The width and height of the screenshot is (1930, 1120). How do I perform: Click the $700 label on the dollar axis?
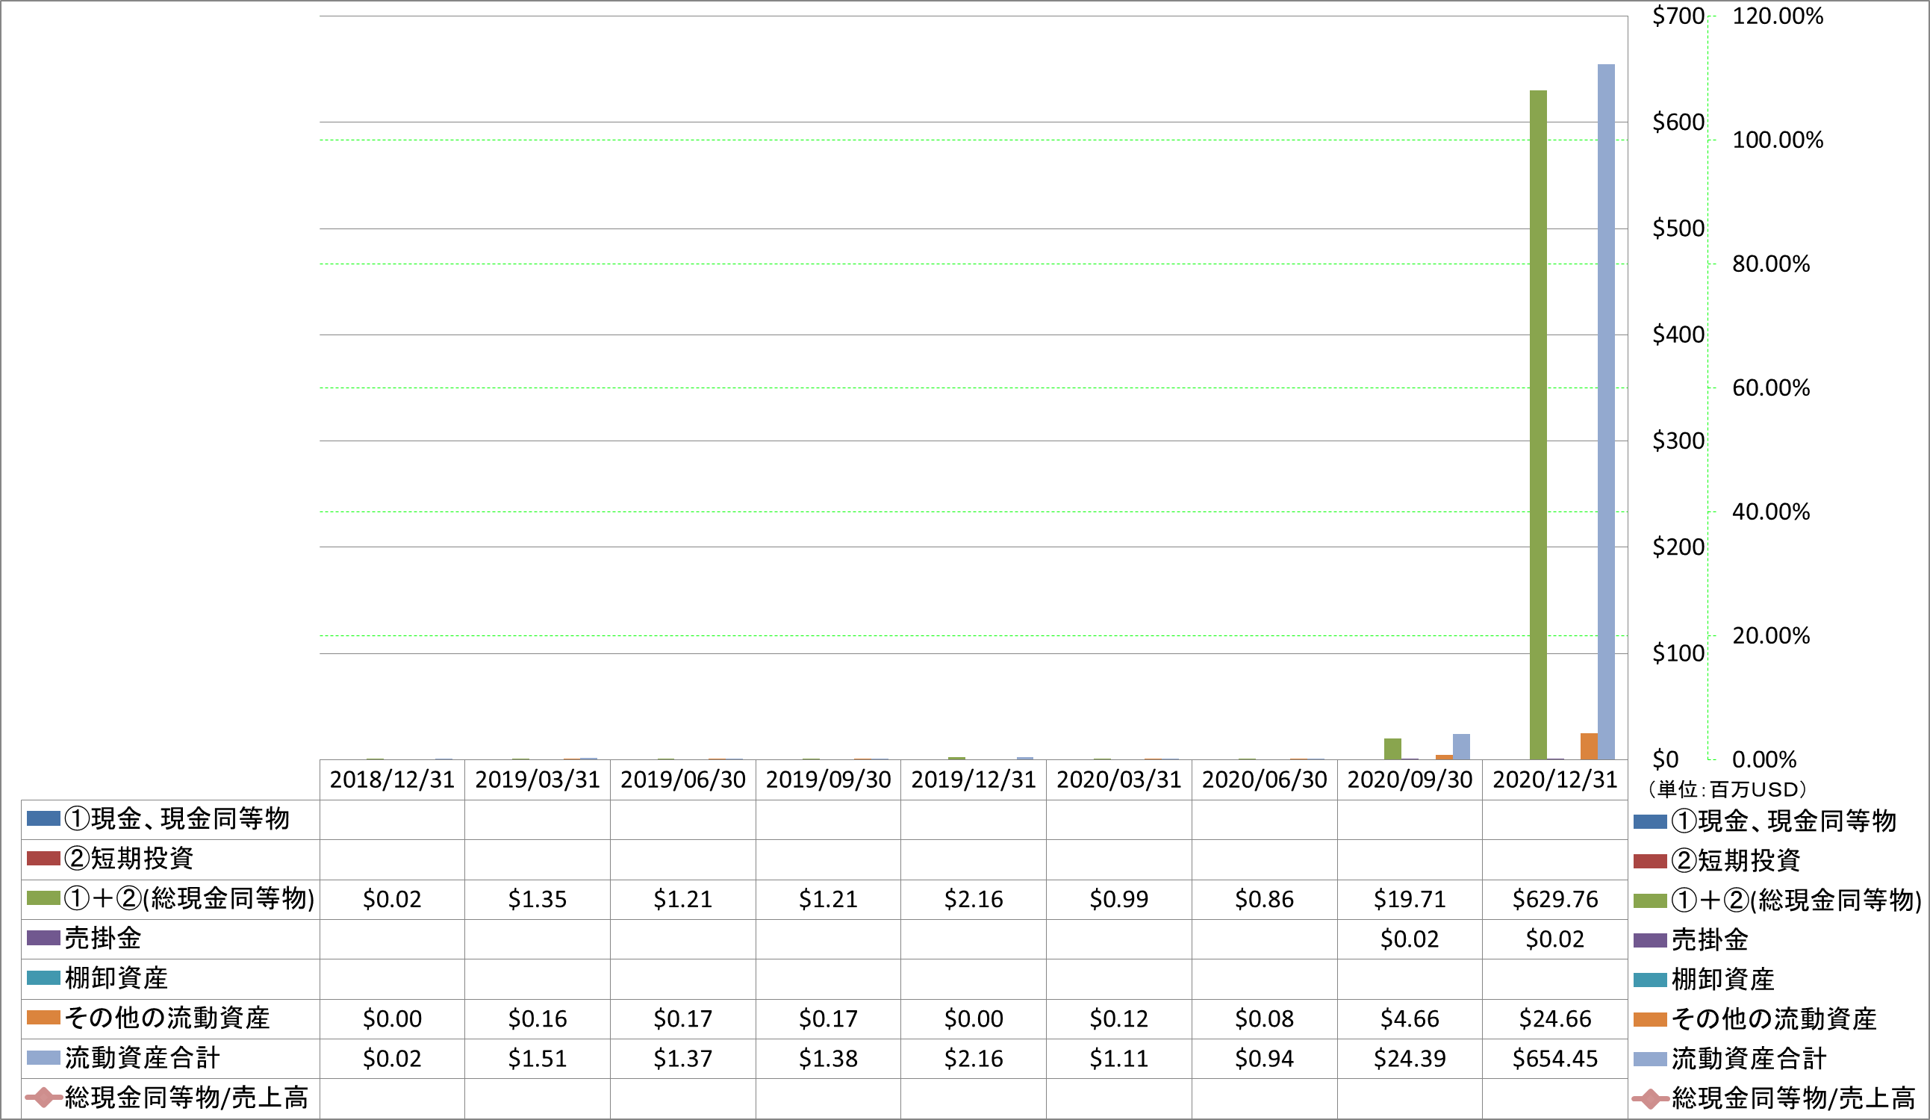pyautogui.click(x=1679, y=16)
